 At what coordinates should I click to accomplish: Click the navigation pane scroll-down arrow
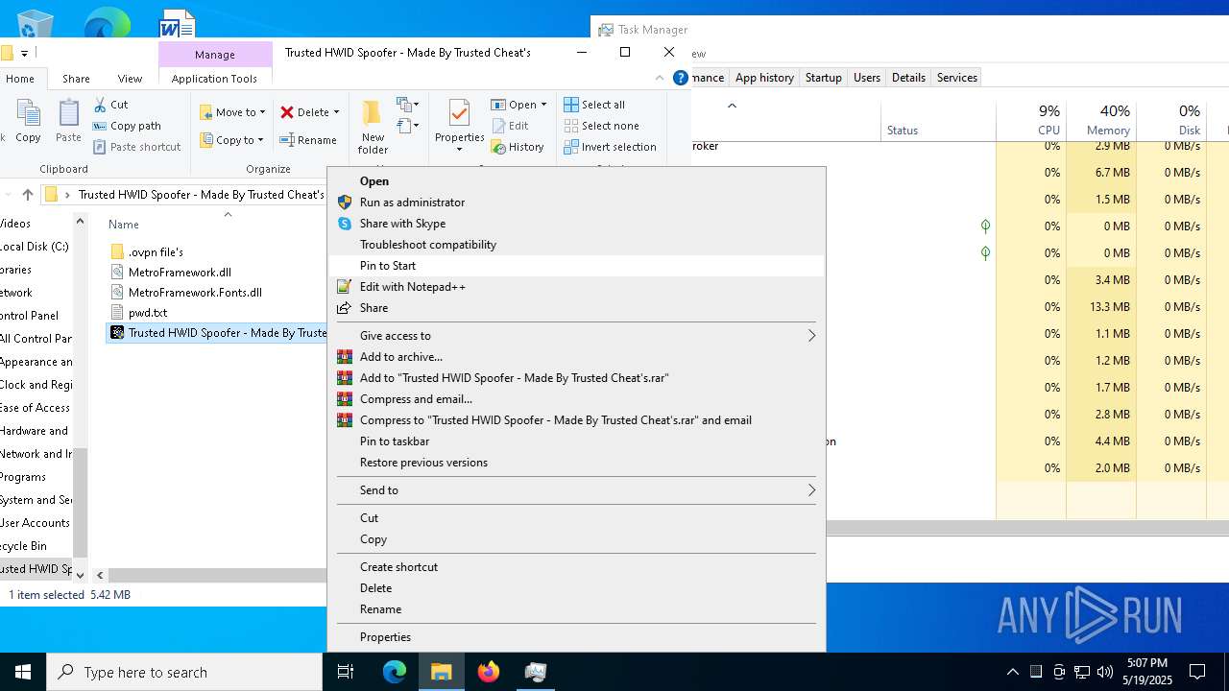pos(80,575)
